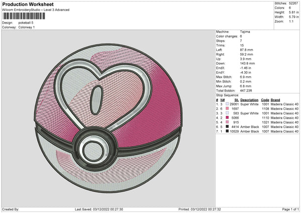Select the stitch count 4414 in stop 6
Screen dimensions: 301x213
tap(235, 127)
